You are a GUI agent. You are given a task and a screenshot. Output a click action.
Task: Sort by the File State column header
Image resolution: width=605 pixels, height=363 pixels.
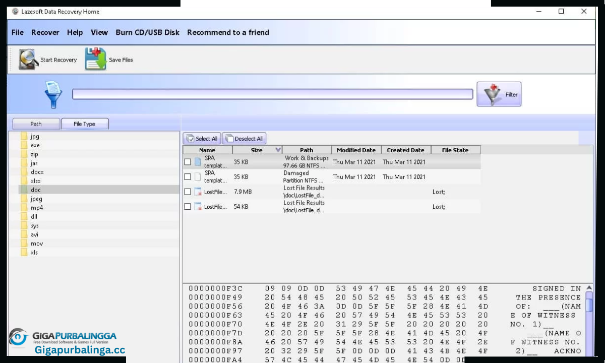click(x=455, y=150)
